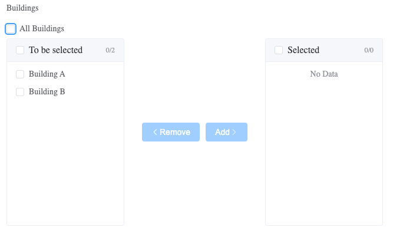This screenshot has width=393, height=237.
Task: Click the 0/2 counter in left panel
Action: (110, 50)
